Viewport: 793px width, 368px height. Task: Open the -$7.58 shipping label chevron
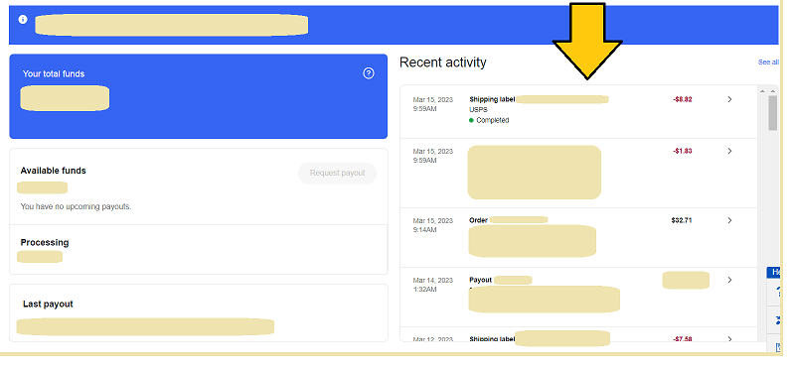click(729, 338)
